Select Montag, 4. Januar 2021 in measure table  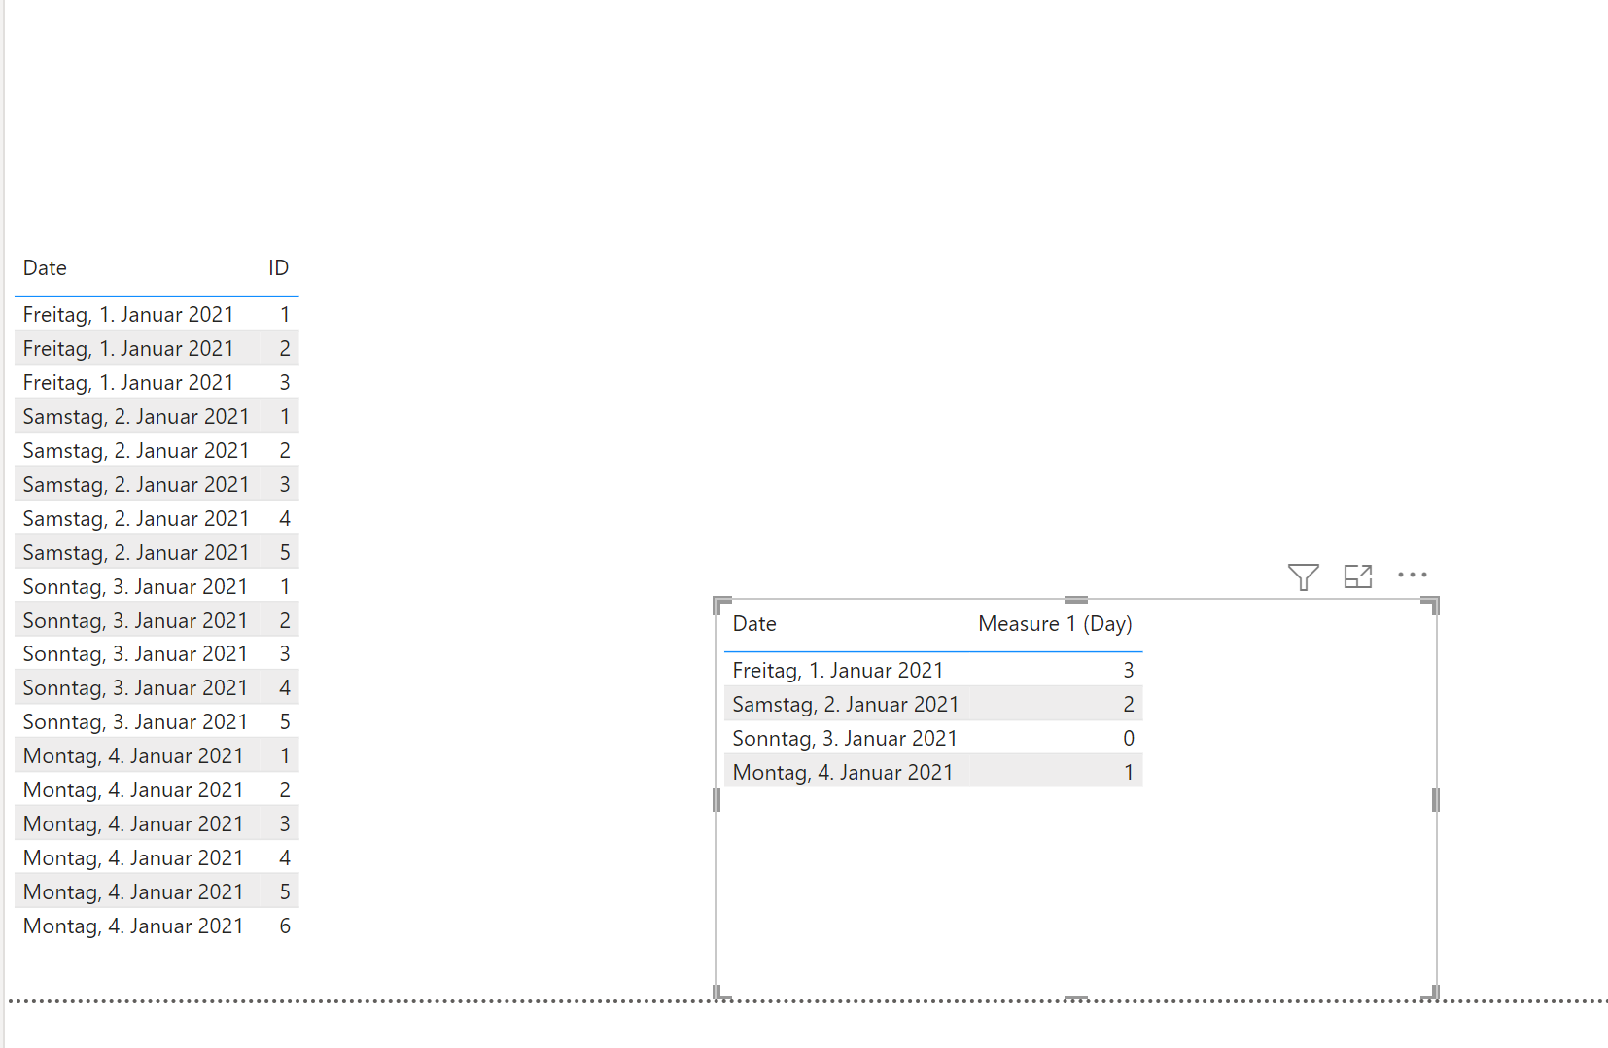tap(843, 772)
